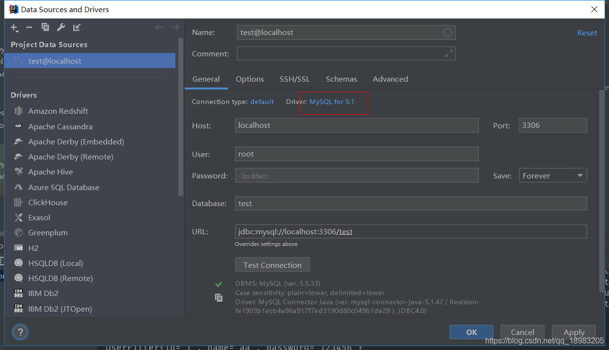Expand the Comment field editor icon
Screen dimensions: 609x350
[x=449, y=53]
